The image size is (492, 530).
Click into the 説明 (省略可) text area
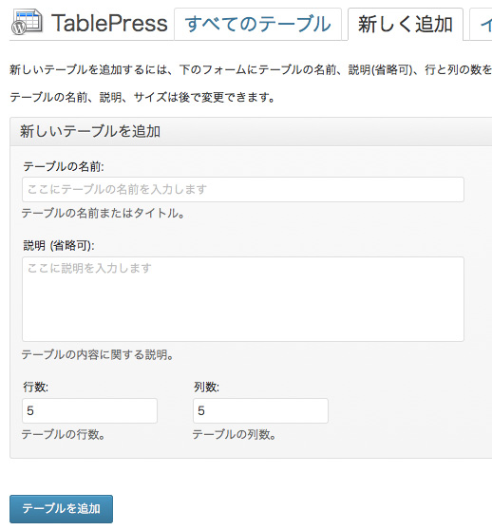point(243,299)
